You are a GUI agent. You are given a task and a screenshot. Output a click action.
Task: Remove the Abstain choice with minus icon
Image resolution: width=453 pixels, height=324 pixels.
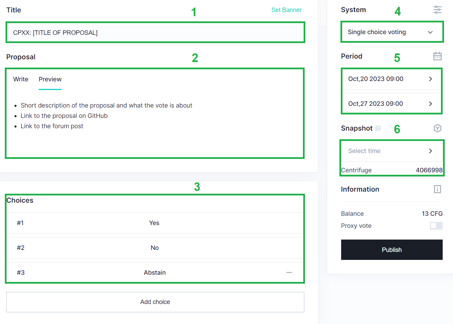(289, 272)
